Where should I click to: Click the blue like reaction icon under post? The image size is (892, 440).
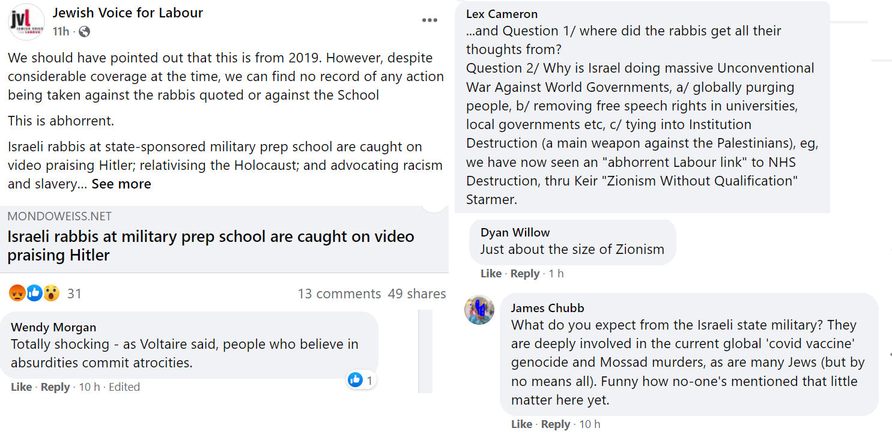coord(35,294)
